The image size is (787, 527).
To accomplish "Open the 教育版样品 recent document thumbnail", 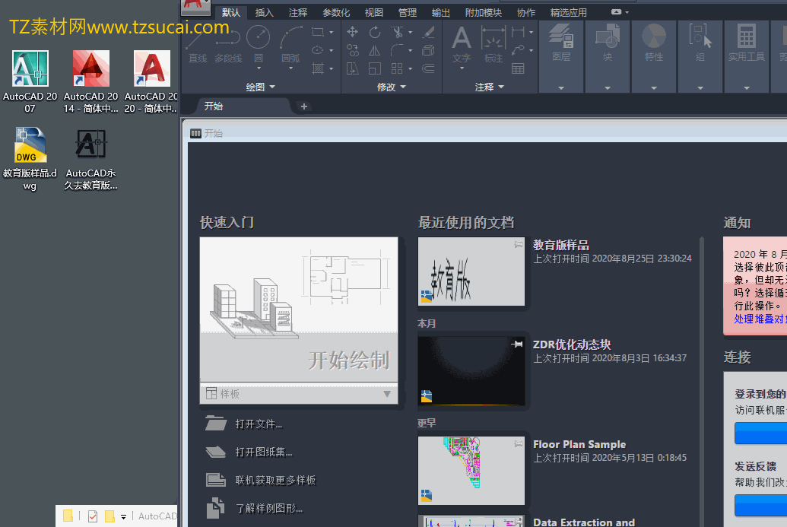I will click(471, 271).
